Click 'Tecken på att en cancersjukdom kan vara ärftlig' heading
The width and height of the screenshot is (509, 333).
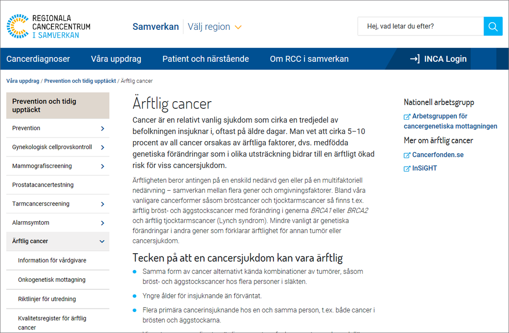click(x=238, y=258)
